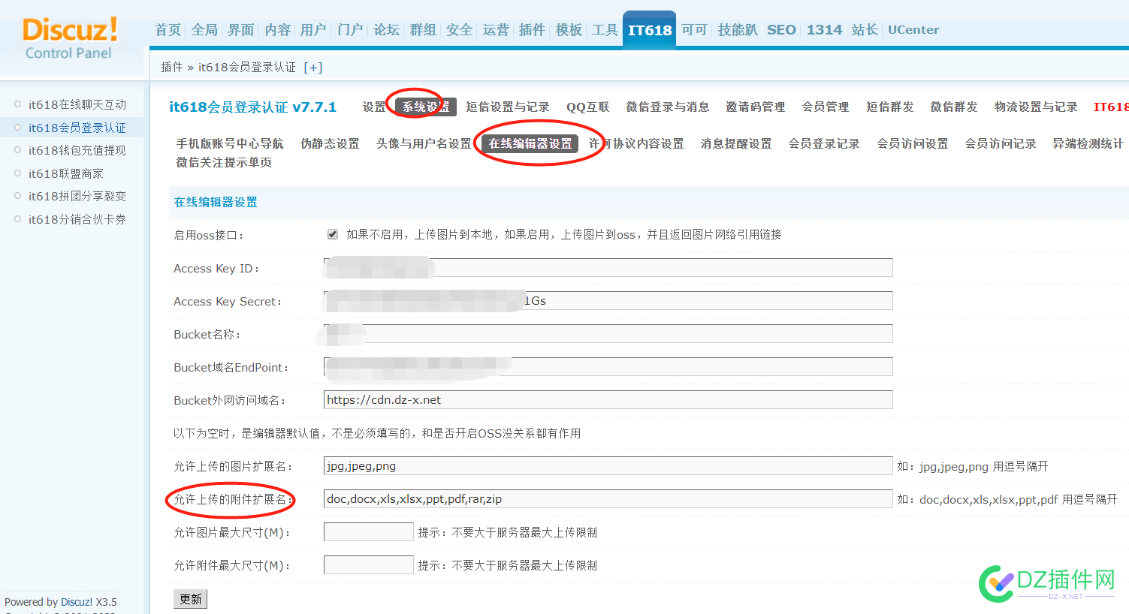Open the UCenter top menu
Image resolution: width=1129 pixels, height=614 pixels.
click(913, 30)
